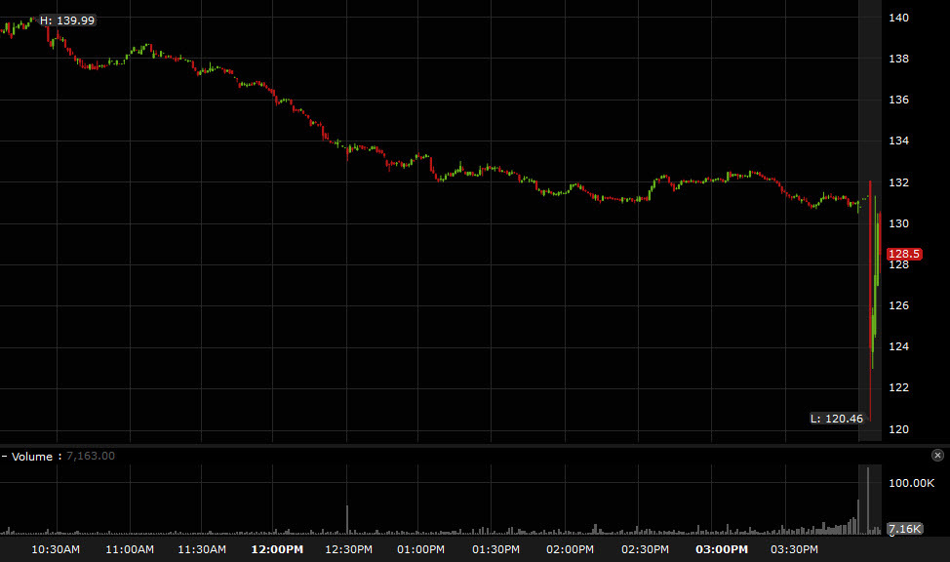Image resolution: width=950 pixels, height=562 pixels.
Task: Close the Volume panel with the X icon
Action: coord(937,456)
